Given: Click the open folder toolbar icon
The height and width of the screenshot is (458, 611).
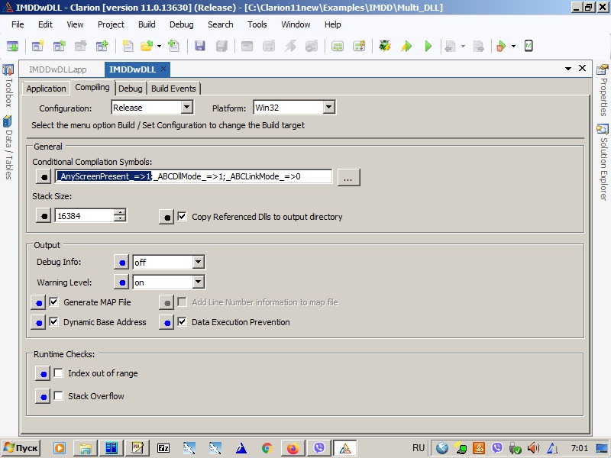Looking at the screenshot, I should pos(147,46).
